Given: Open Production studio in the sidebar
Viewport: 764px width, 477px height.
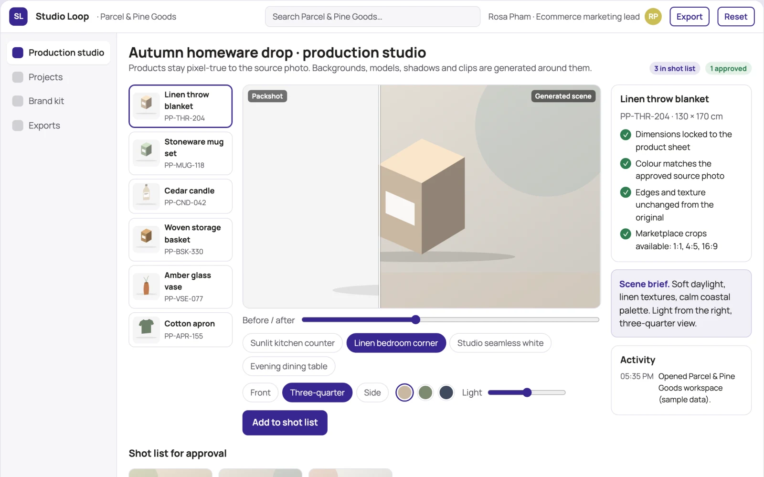Looking at the screenshot, I should pos(58,53).
